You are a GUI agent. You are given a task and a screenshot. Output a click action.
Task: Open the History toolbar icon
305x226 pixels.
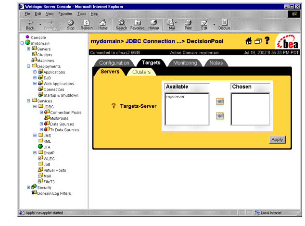[x=153, y=25]
